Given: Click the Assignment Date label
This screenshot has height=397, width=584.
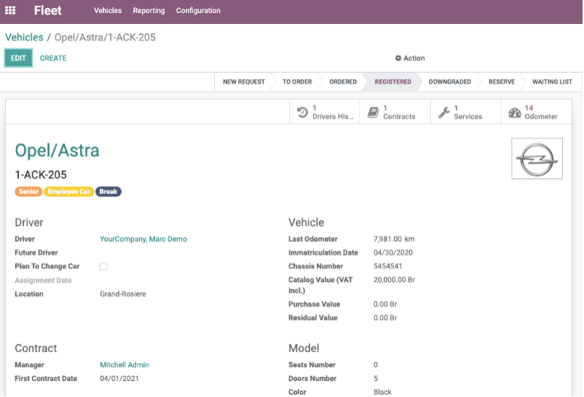Looking at the screenshot, I should (x=43, y=281).
